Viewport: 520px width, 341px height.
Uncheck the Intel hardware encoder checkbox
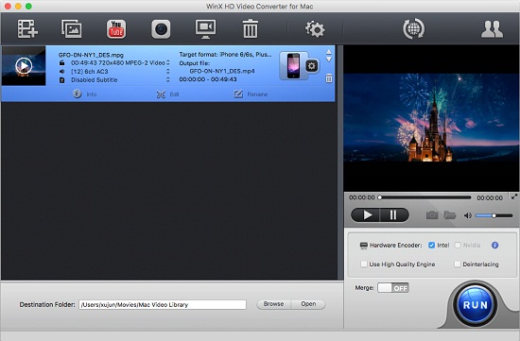[x=431, y=246]
